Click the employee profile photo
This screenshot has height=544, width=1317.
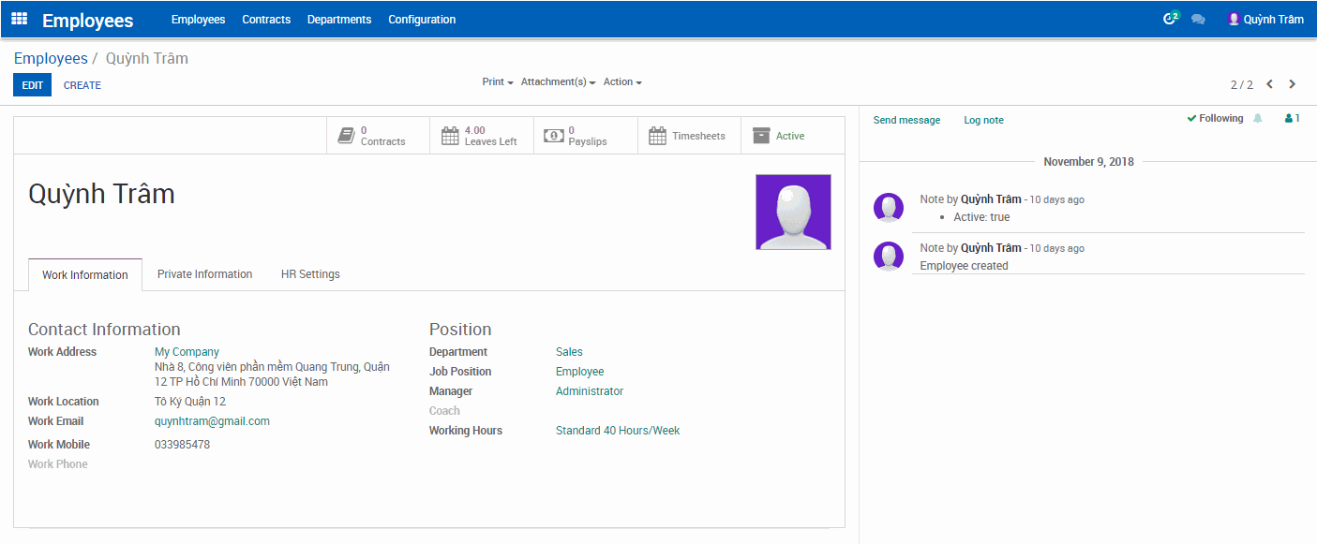pos(793,212)
